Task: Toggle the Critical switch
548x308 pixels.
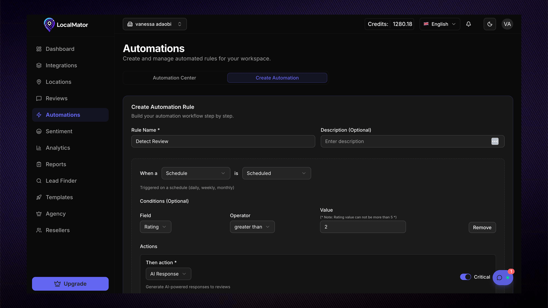Action: point(465,277)
